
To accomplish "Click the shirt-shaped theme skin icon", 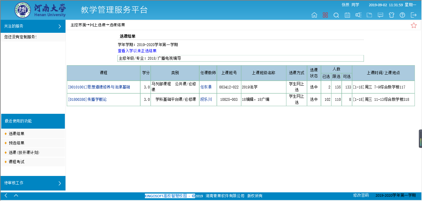I will [391, 15].
